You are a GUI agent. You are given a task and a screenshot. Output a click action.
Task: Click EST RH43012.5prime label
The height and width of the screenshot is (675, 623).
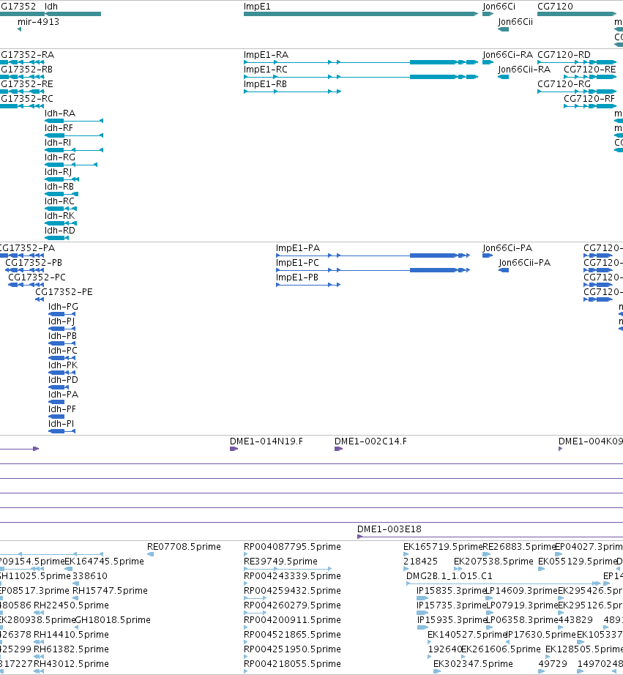pyautogui.click(x=71, y=664)
